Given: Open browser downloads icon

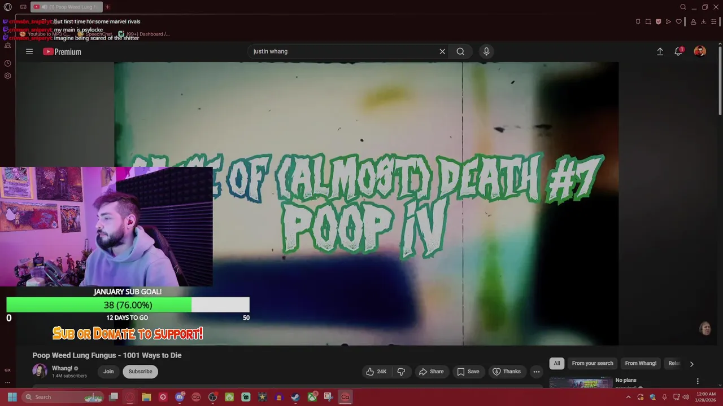Looking at the screenshot, I should (x=703, y=22).
